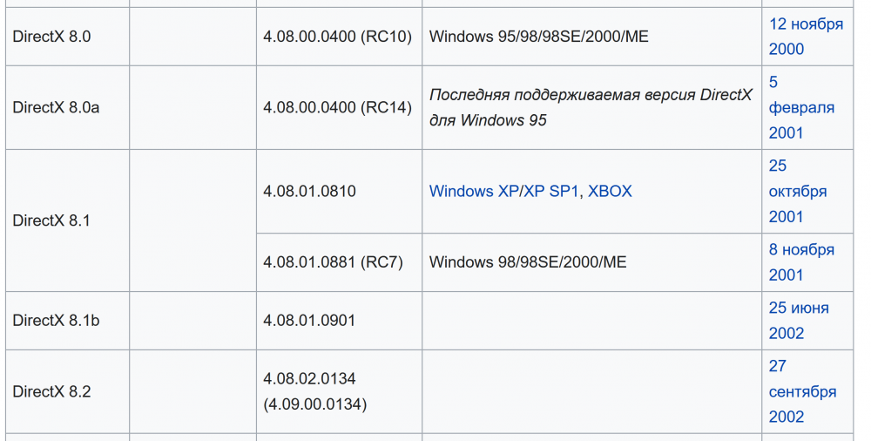Viewport: 871px width, 441px height.
Task: Click the DirectX 8.1 row header cell
Action: point(51,220)
